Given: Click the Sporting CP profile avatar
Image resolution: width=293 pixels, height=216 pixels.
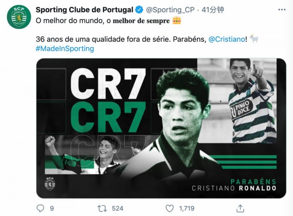Looking at the screenshot, I should point(19,17).
